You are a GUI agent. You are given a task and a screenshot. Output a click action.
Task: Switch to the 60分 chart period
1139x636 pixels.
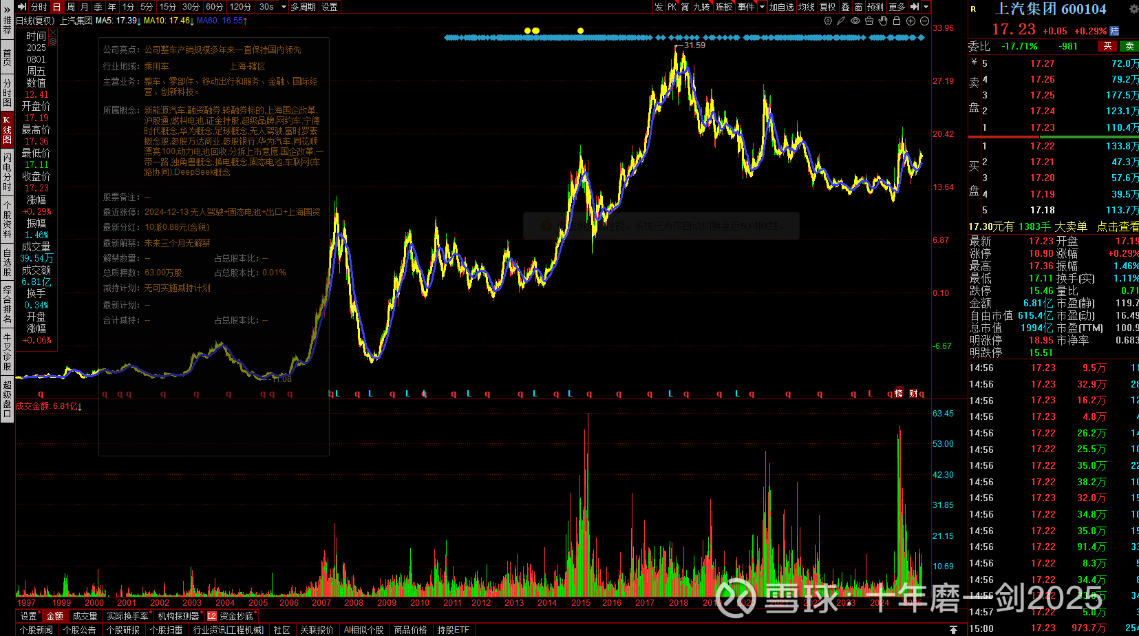[x=214, y=7]
